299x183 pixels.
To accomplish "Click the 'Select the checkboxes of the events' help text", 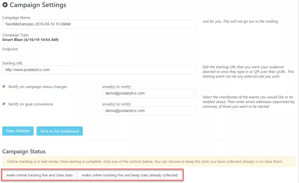I will (x=248, y=102).
